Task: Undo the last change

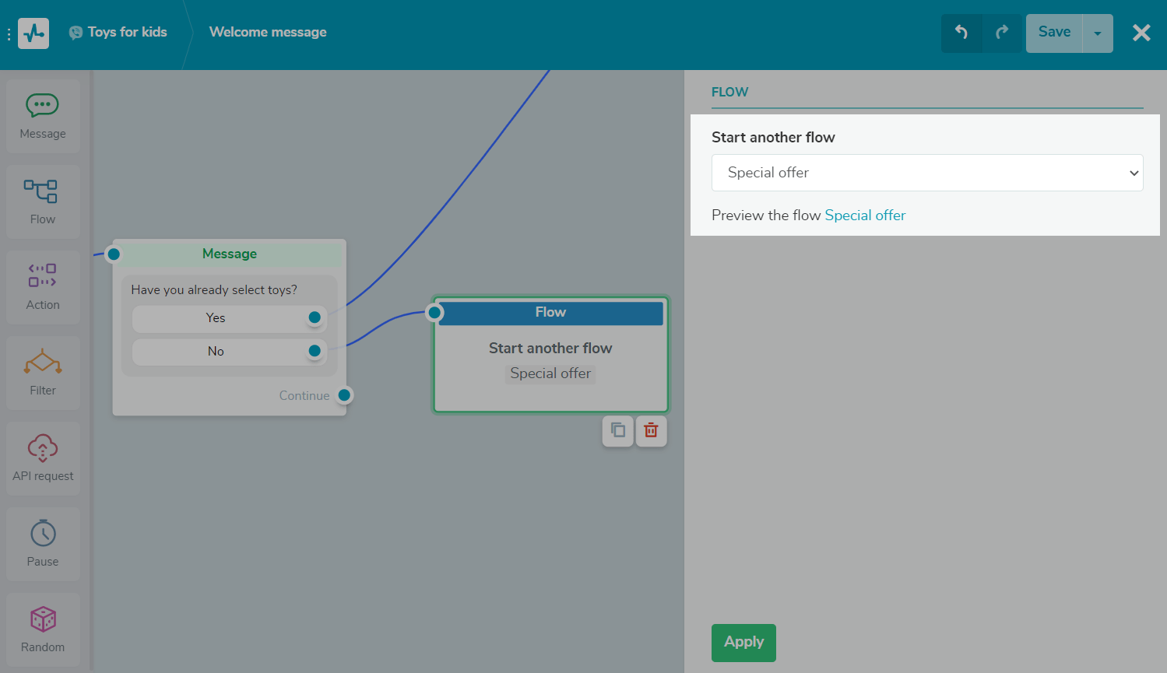Action: click(x=961, y=33)
